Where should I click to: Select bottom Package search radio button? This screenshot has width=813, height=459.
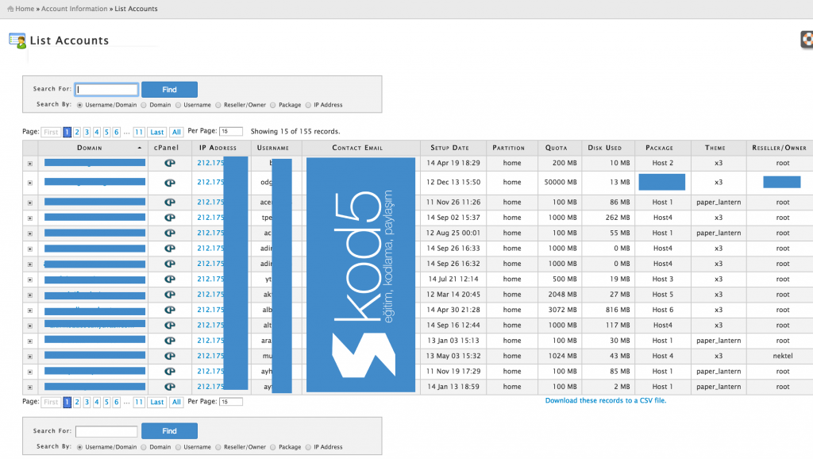273,447
